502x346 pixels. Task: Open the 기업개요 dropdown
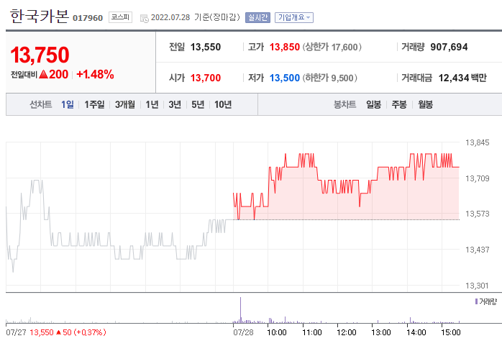(294, 17)
